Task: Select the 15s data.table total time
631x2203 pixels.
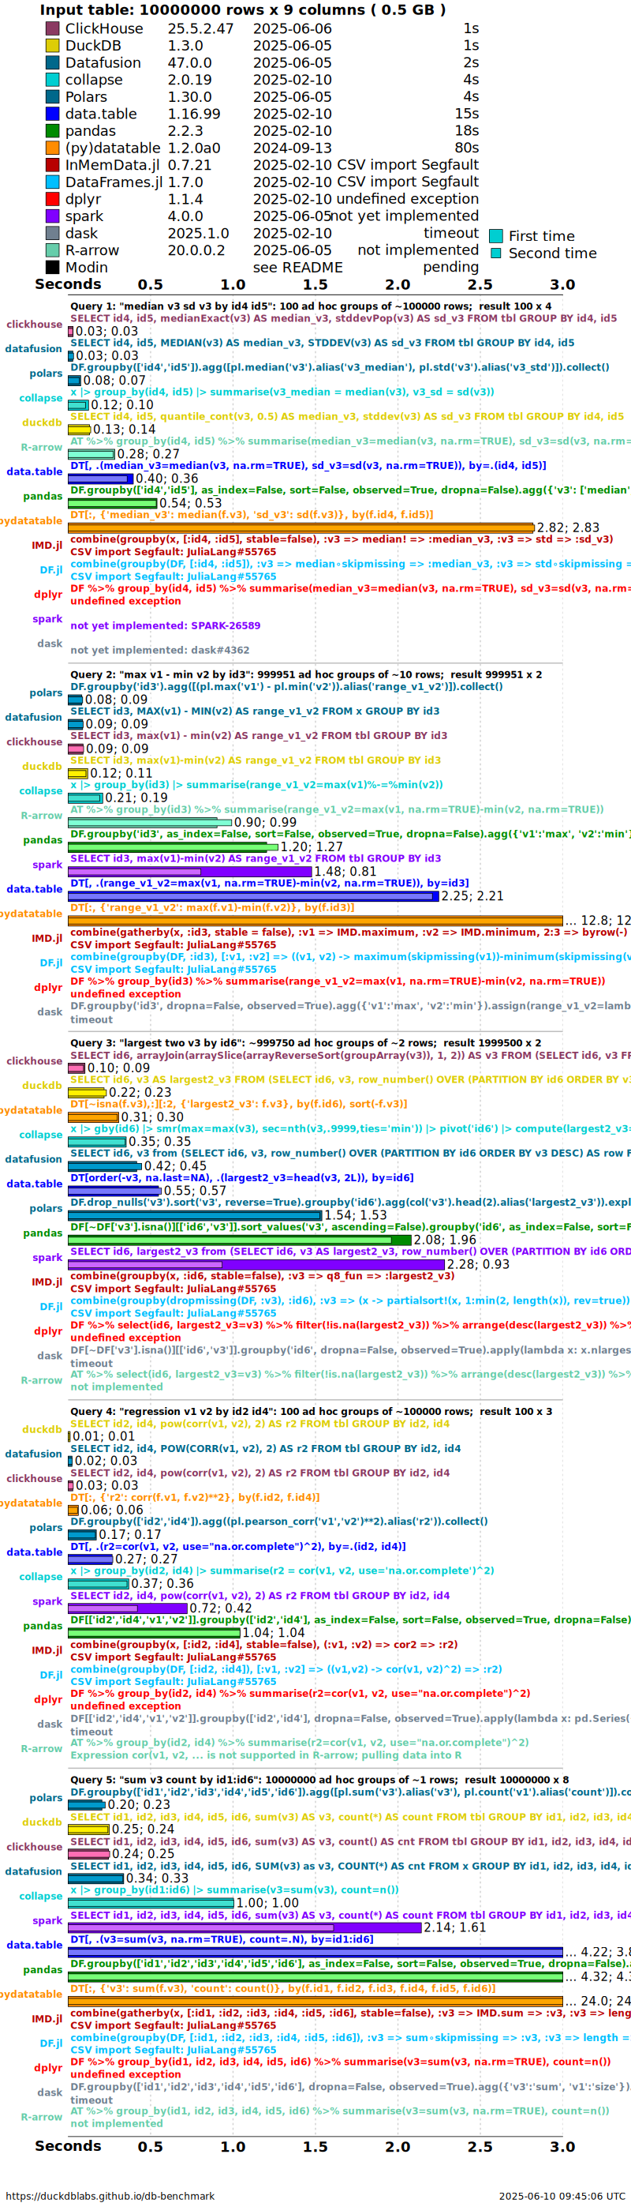Action: pos(467,113)
